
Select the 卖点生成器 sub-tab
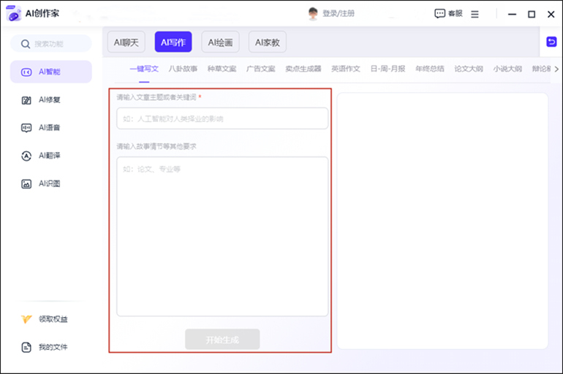point(303,69)
